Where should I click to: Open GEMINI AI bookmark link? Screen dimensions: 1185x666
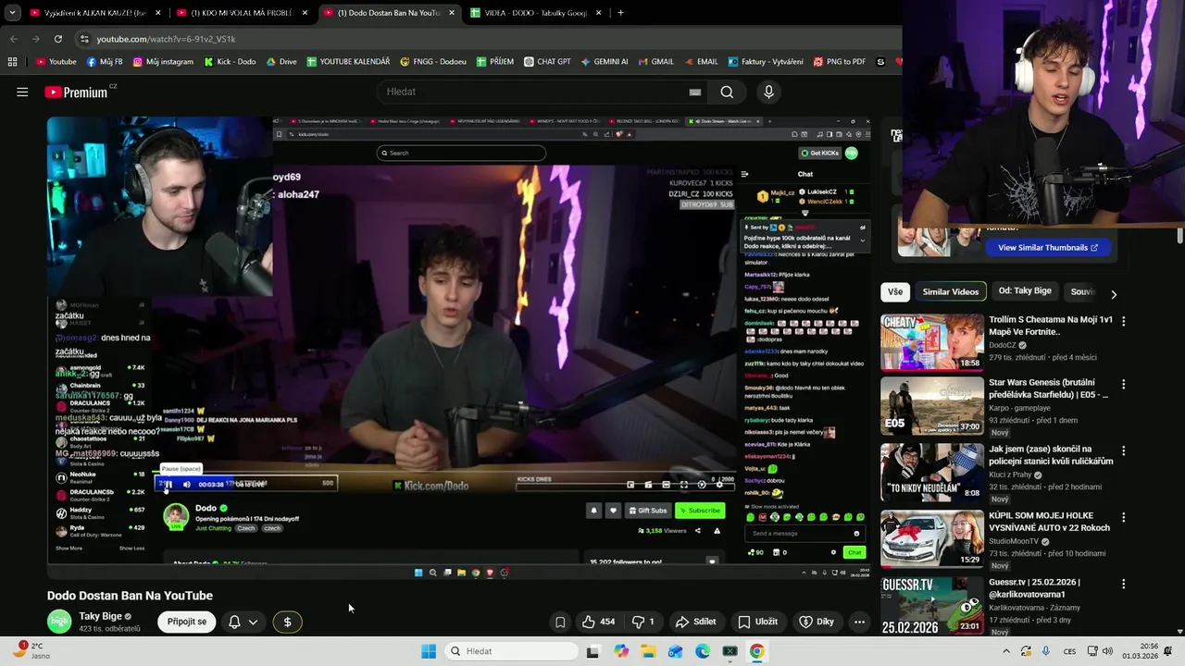pyautogui.click(x=604, y=62)
